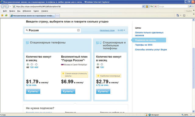Screen dimensions: 195x117
Task: Click the 4.7¢ за мин. rate text
Action: [102, 85]
